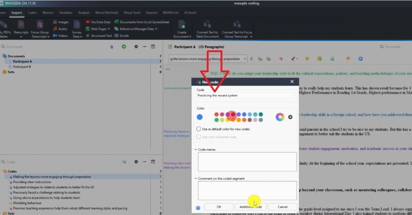This screenshot has width=412, height=215.
Task: Click Cancel in New code dialog
Action: coord(282,207)
